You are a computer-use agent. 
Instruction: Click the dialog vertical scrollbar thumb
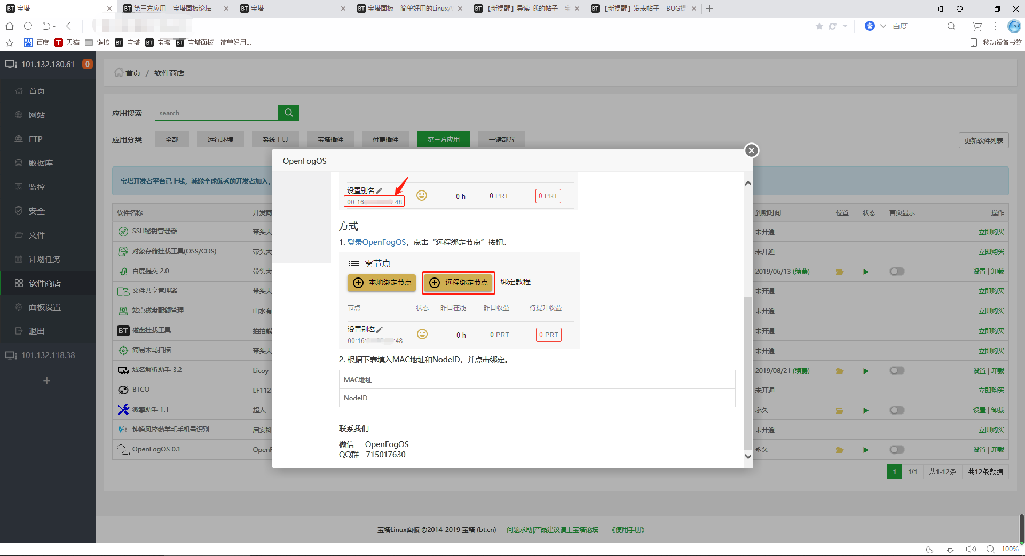coord(748,374)
